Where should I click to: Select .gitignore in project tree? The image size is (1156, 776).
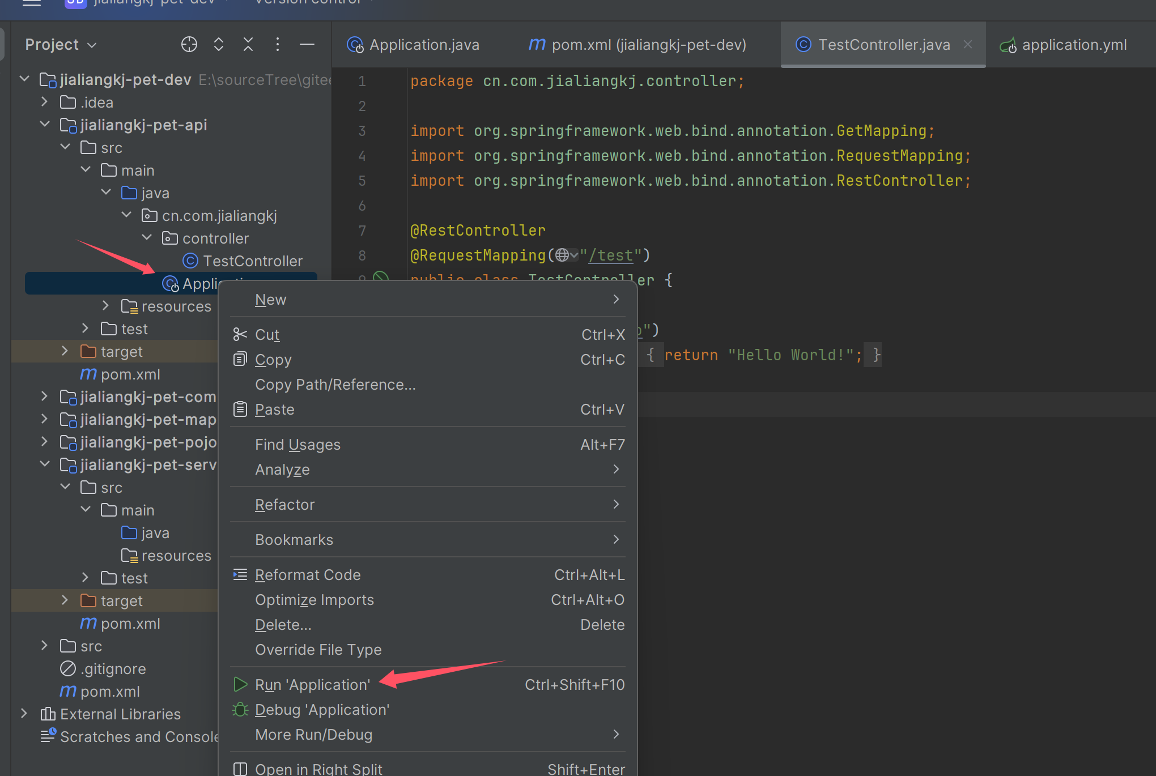pos(113,668)
